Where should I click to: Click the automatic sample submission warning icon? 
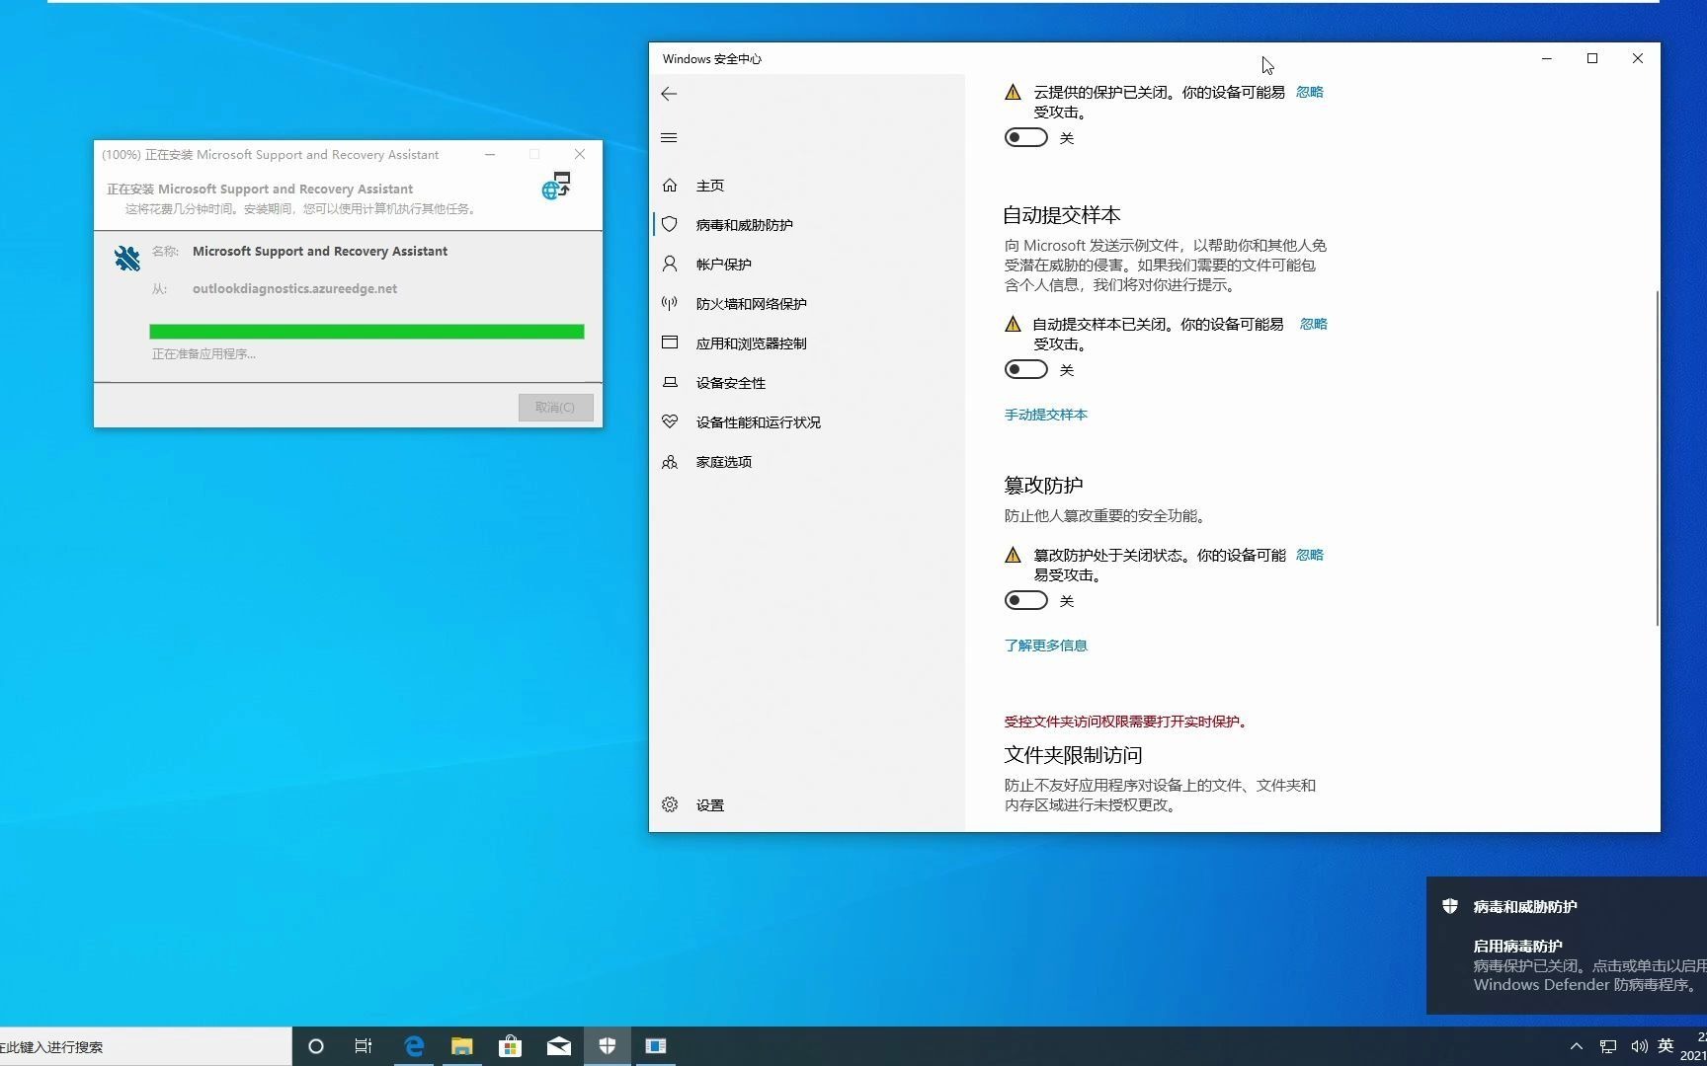pyautogui.click(x=1013, y=324)
